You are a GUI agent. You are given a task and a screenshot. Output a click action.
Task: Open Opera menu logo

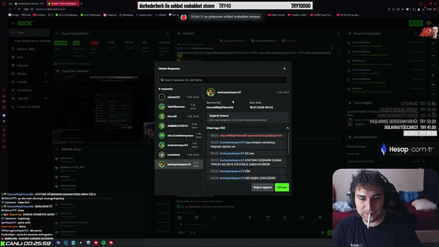[x=4, y=4]
